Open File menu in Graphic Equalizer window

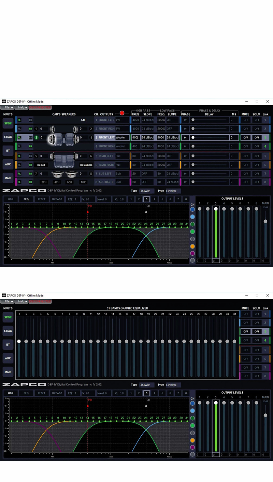7,301
